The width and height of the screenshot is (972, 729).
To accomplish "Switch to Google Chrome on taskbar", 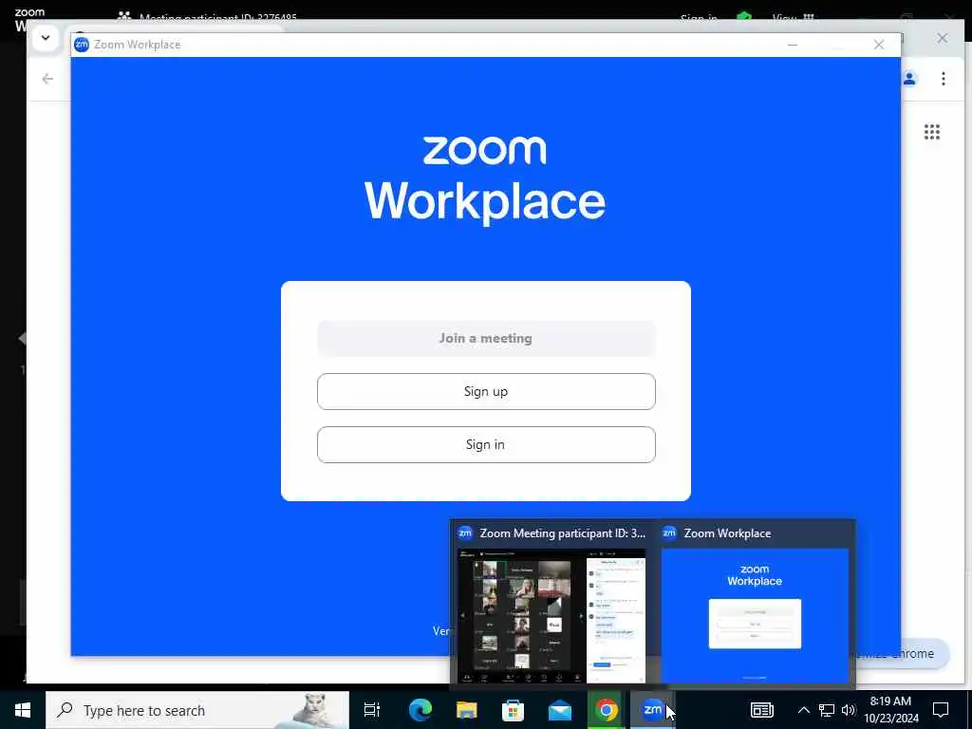I will click(x=607, y=710).
